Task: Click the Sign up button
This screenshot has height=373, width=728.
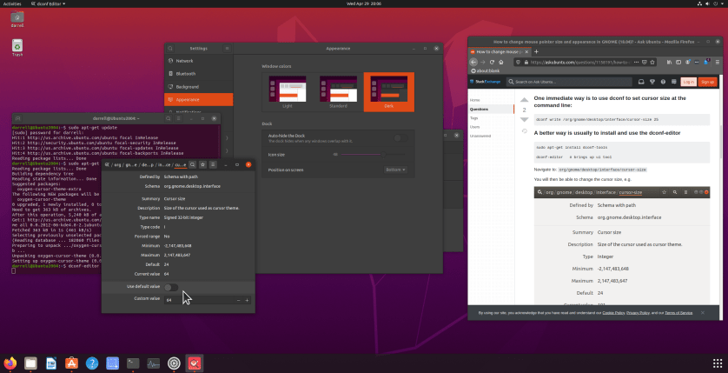Action: (x=707, y=82)
